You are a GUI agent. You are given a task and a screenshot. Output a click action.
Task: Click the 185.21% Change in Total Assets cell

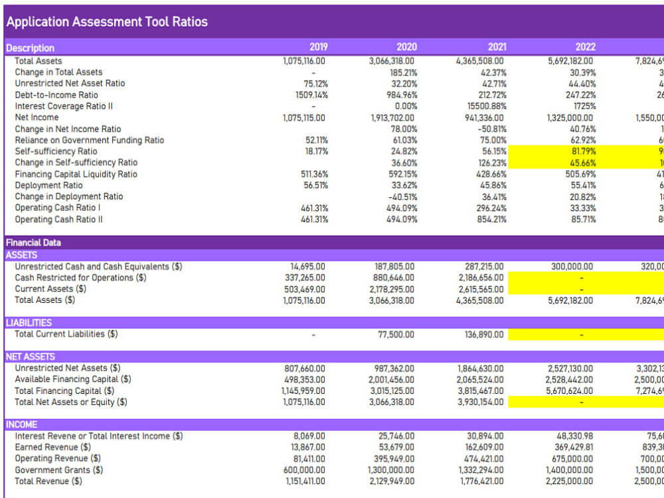(x=403, y=73)
